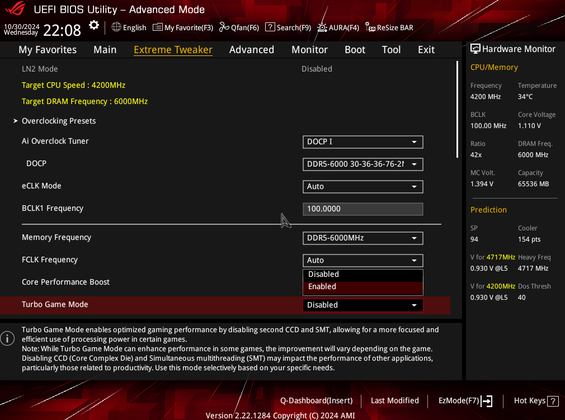This screenshot has height=420, width=565.
Task: Click the Dos Thresh value 40
Action: pyautogui.click(x=522, y=298)
